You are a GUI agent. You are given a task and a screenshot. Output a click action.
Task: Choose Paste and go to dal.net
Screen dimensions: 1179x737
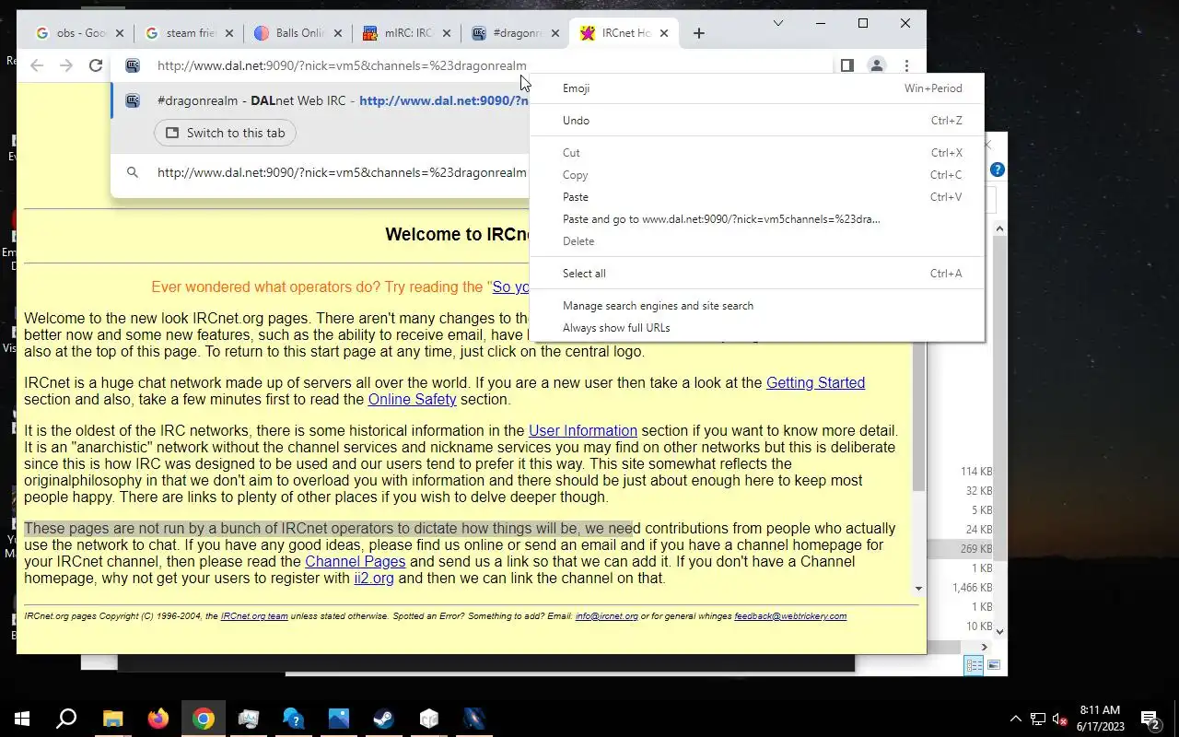(756, 219)
